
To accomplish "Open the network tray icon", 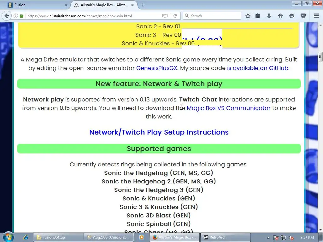I will 284,238.
